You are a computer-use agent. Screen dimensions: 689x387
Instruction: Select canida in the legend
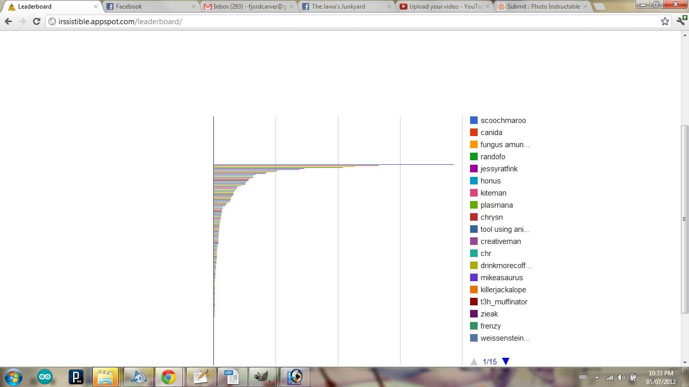(491, 133)
